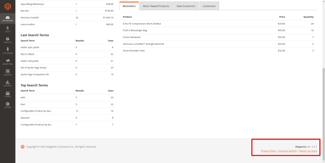Switch to the Customers tab
Viewport: 325px width, 163px height.
click(x=209, y=6)
